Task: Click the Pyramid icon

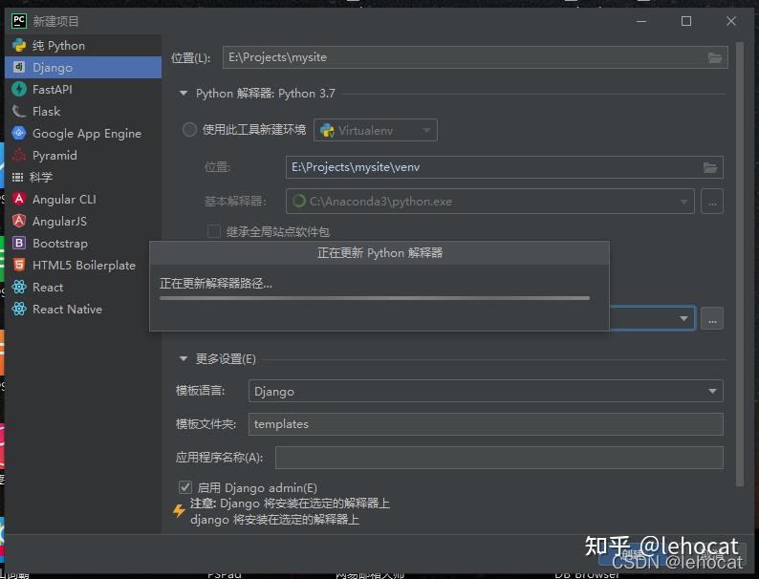Action: coord(19,155)
